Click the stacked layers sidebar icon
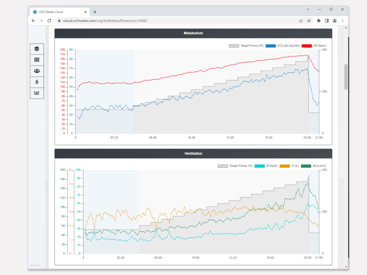The height and width of the screenshot is (275, 367). pyautogui.click(x=37, y=49)
